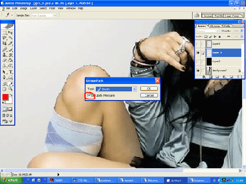The image size is (246, 184).
Task: Select the Paint Bucket tool
Action: click(10, 60)
